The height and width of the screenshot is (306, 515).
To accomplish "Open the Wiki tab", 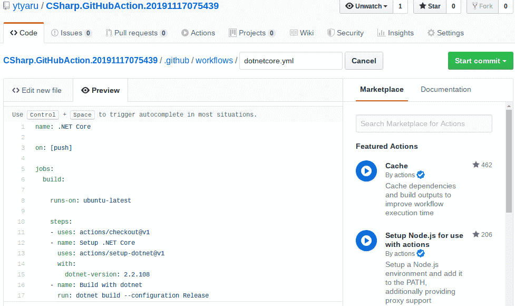I will (x=302, y=33).
